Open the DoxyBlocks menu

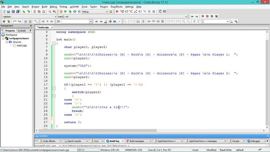click(116, 7)
